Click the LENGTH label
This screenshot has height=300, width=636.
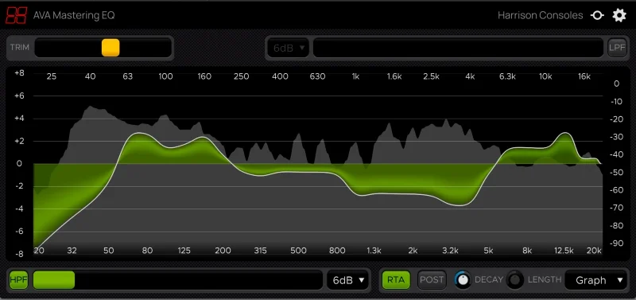pos(545,279)
